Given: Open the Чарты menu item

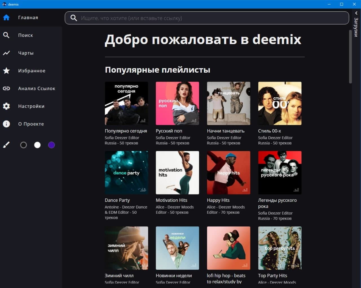Looking at the screenshot, I should point(26,53).
